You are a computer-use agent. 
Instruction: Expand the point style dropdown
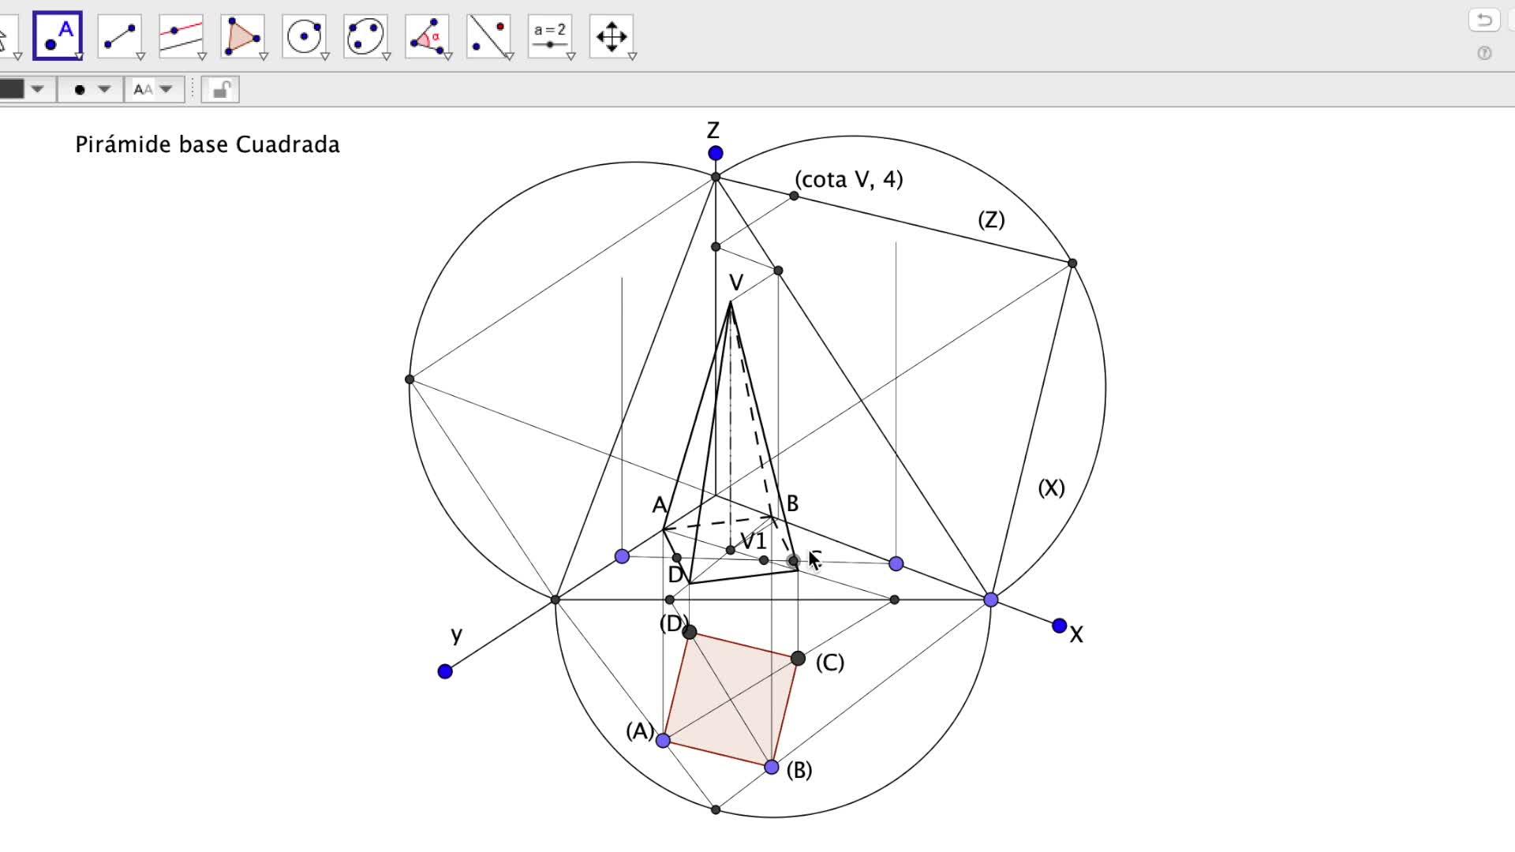[104, 89]
